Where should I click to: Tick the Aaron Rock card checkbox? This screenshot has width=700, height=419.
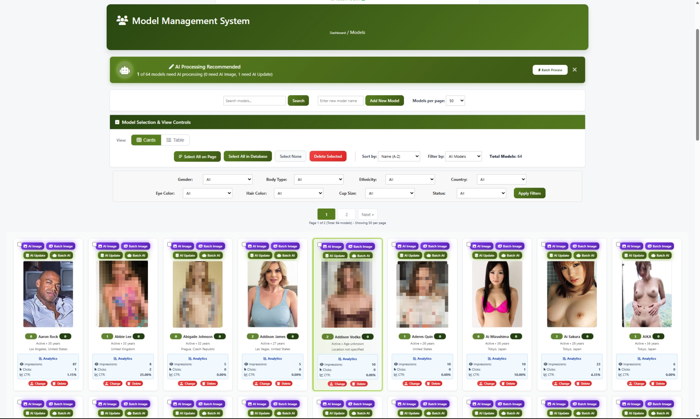[x=19, y=244]
